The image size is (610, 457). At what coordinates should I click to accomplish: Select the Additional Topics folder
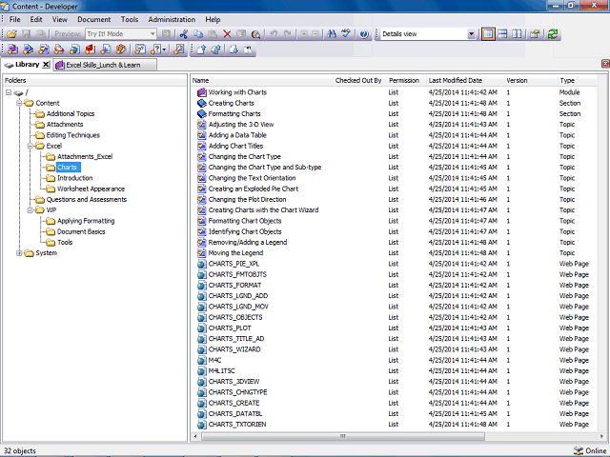[71, 114]
